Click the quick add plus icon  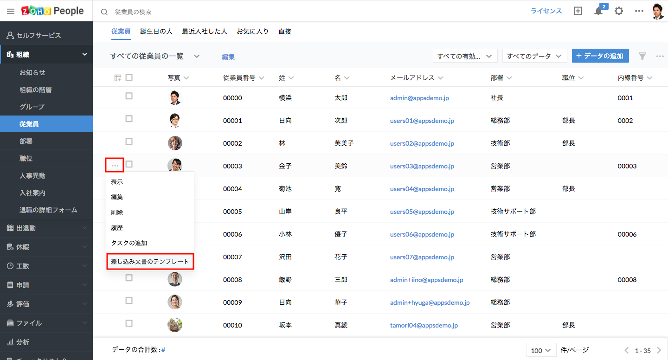pyautogui.click(x=578, y=11)
